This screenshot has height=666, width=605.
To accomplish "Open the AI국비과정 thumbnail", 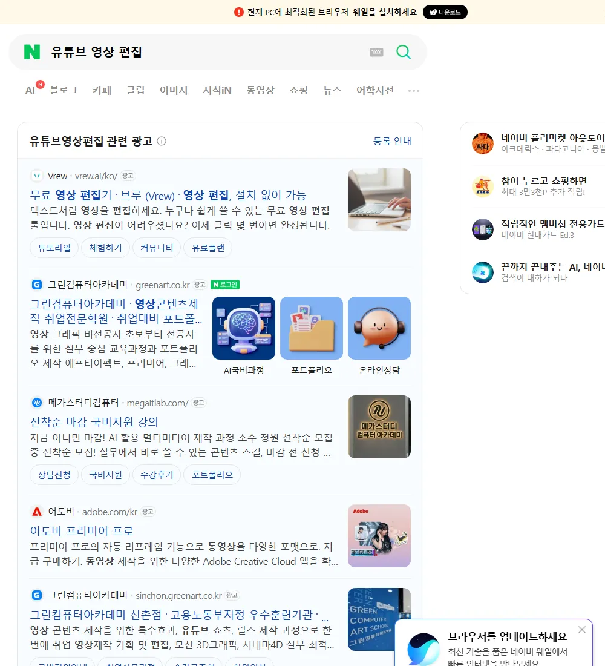I will tap(244, 328).
